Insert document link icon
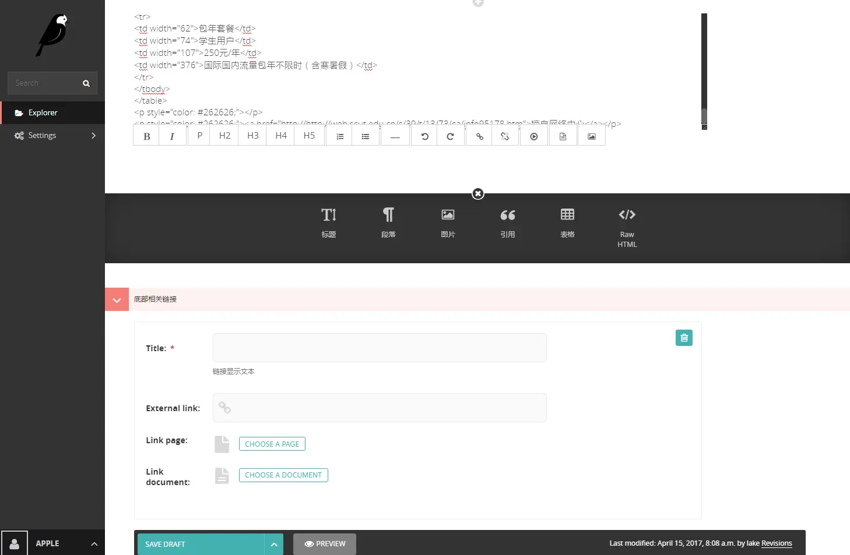The height and width of the screenshot is (555, 850). (x=563, y=136)
